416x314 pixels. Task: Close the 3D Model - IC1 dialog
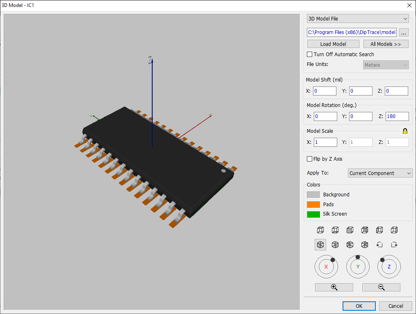click(x=409, y=5)
